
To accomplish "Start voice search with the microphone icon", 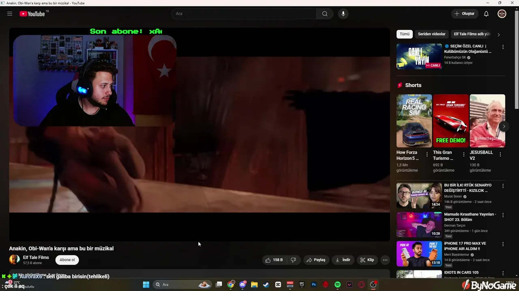I will (343, 14).
